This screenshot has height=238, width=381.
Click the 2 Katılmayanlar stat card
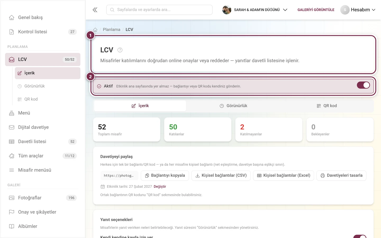269,130
